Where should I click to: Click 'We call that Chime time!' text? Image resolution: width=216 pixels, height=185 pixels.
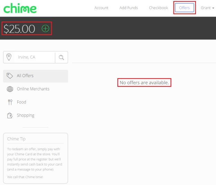[x=25, y=177]
